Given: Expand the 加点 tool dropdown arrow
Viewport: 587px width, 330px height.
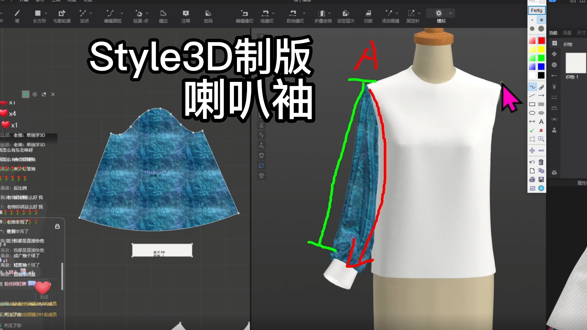Looking at the screenshot, I should pos(90,13).
